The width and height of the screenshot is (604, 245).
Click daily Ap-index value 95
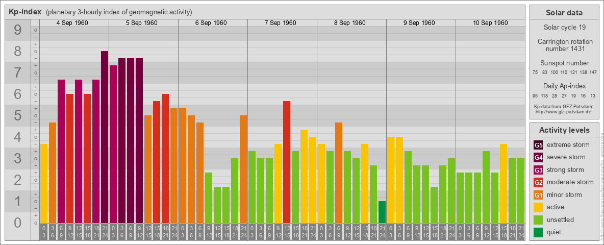(535, 95)
